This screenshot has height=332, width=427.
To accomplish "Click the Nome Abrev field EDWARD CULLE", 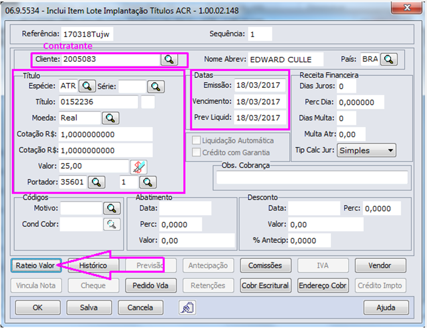I will [285, 59].
